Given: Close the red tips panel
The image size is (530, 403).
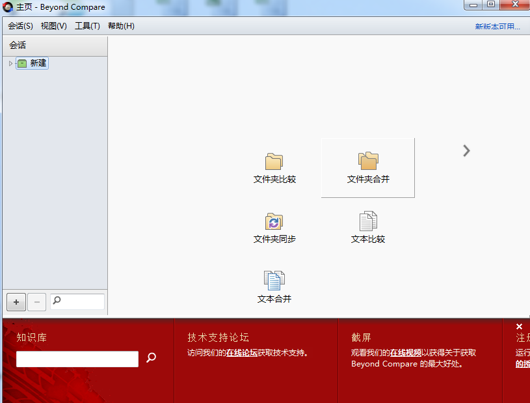Looking at the screenshot, I should (x=519, y=327).
